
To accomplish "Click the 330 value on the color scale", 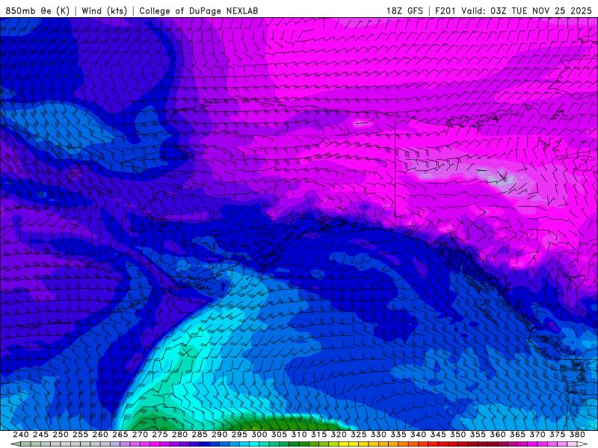I will (x=378, y=435).
